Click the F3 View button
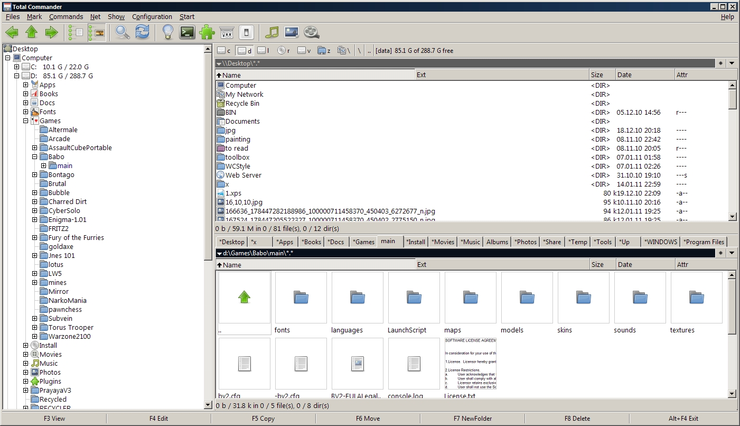Image resolution: width=740 pixels, height=426 pixels. coord(54,419)
